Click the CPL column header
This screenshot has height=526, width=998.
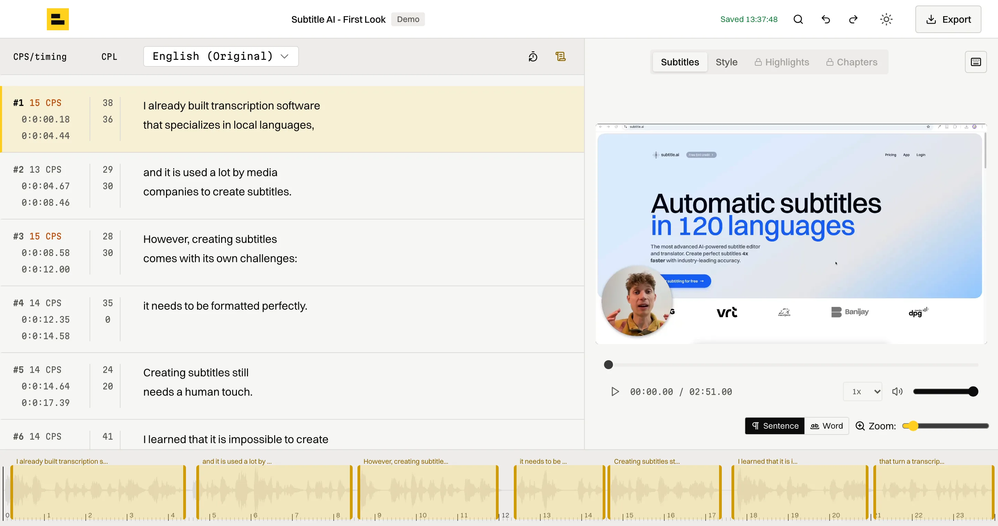click(109, 57)
